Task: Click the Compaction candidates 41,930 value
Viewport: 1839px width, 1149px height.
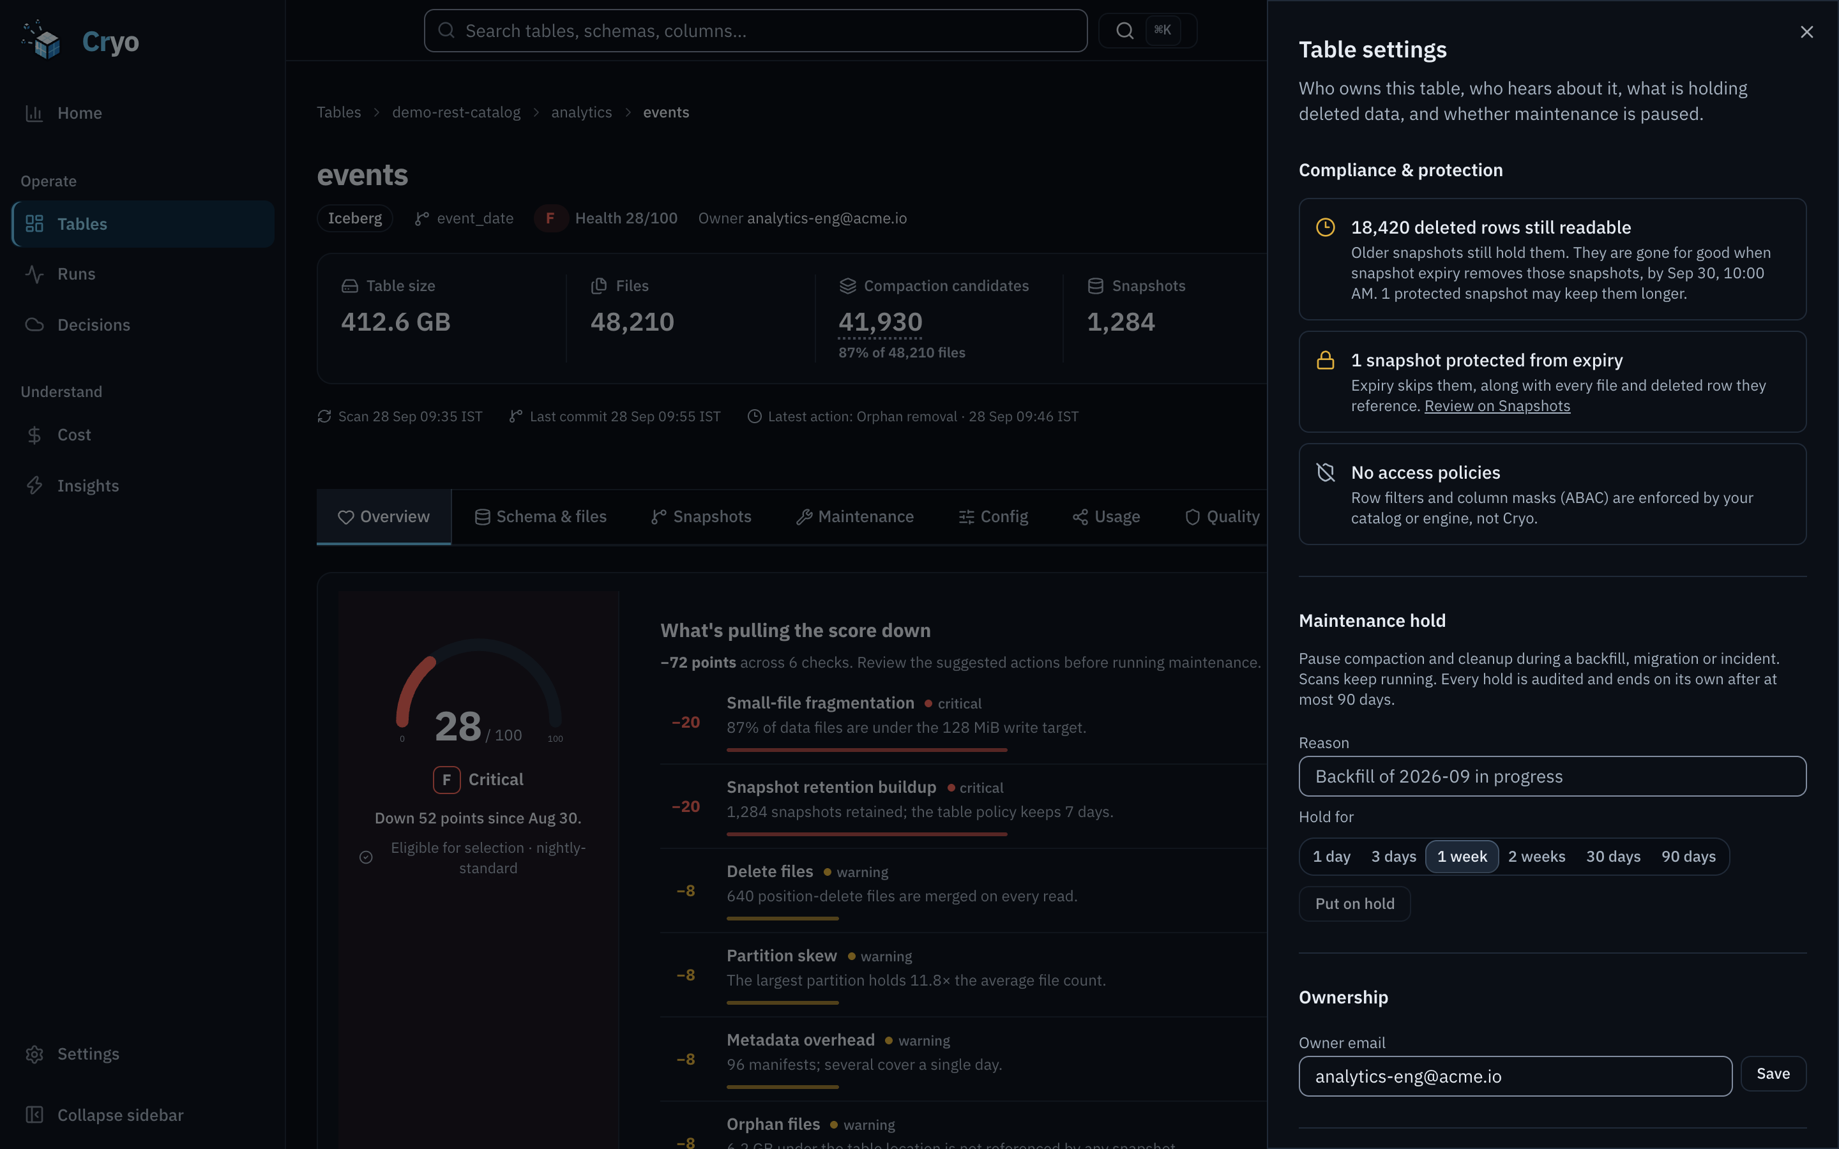Action: [x=880, y=322]
